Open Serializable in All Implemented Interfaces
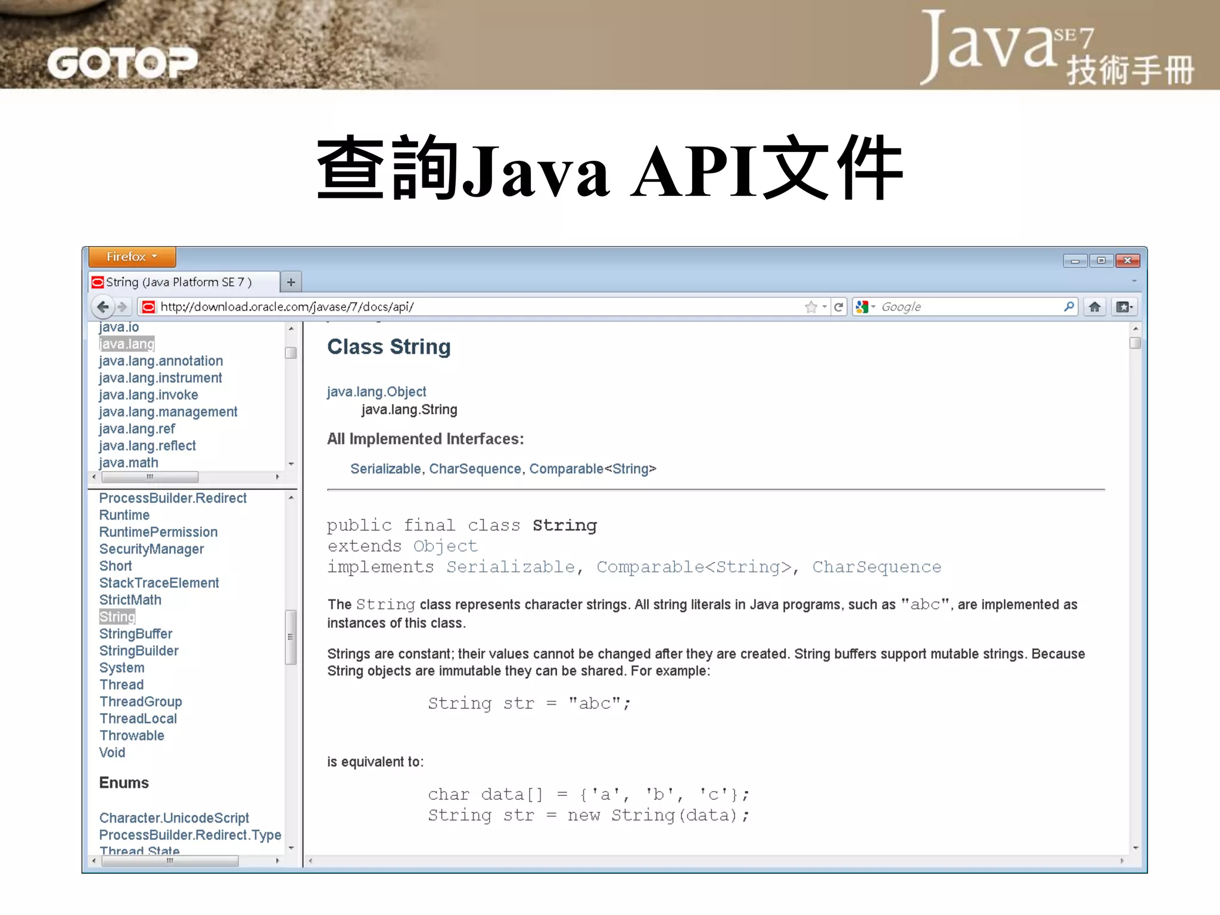Screen dimensions: 1220x915 [385, 469]
